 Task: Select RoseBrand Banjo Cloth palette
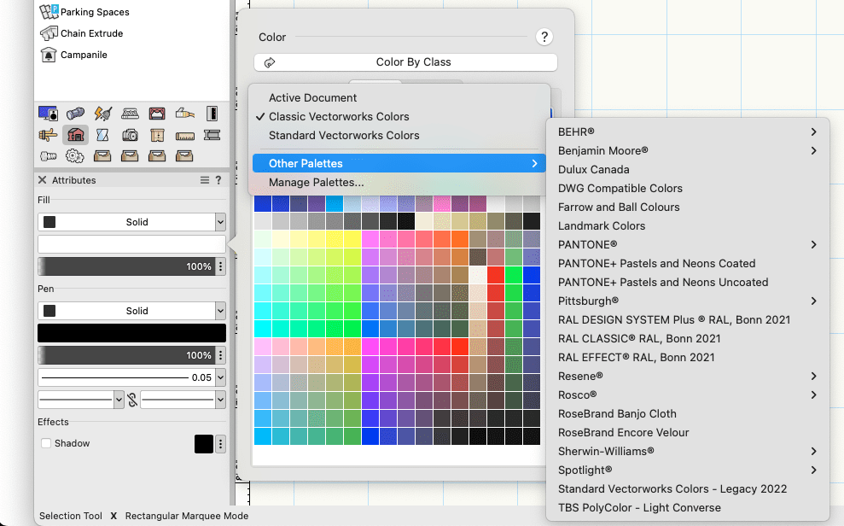click(x=688, y=413)
